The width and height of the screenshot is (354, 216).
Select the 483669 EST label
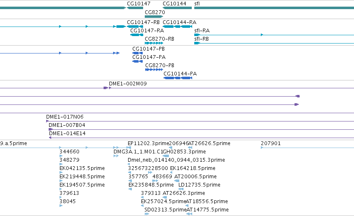click(162, 177)
